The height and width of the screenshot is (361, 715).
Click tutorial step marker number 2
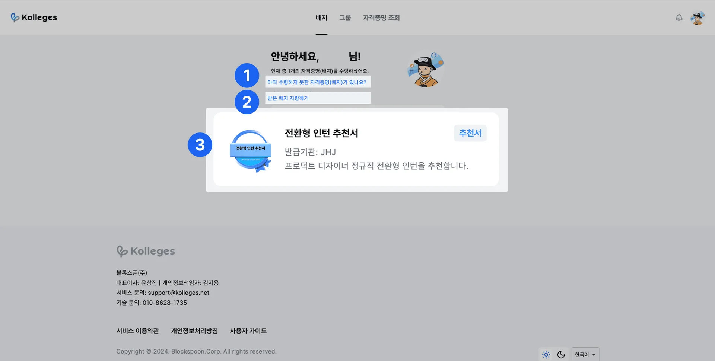pos(247,102)
